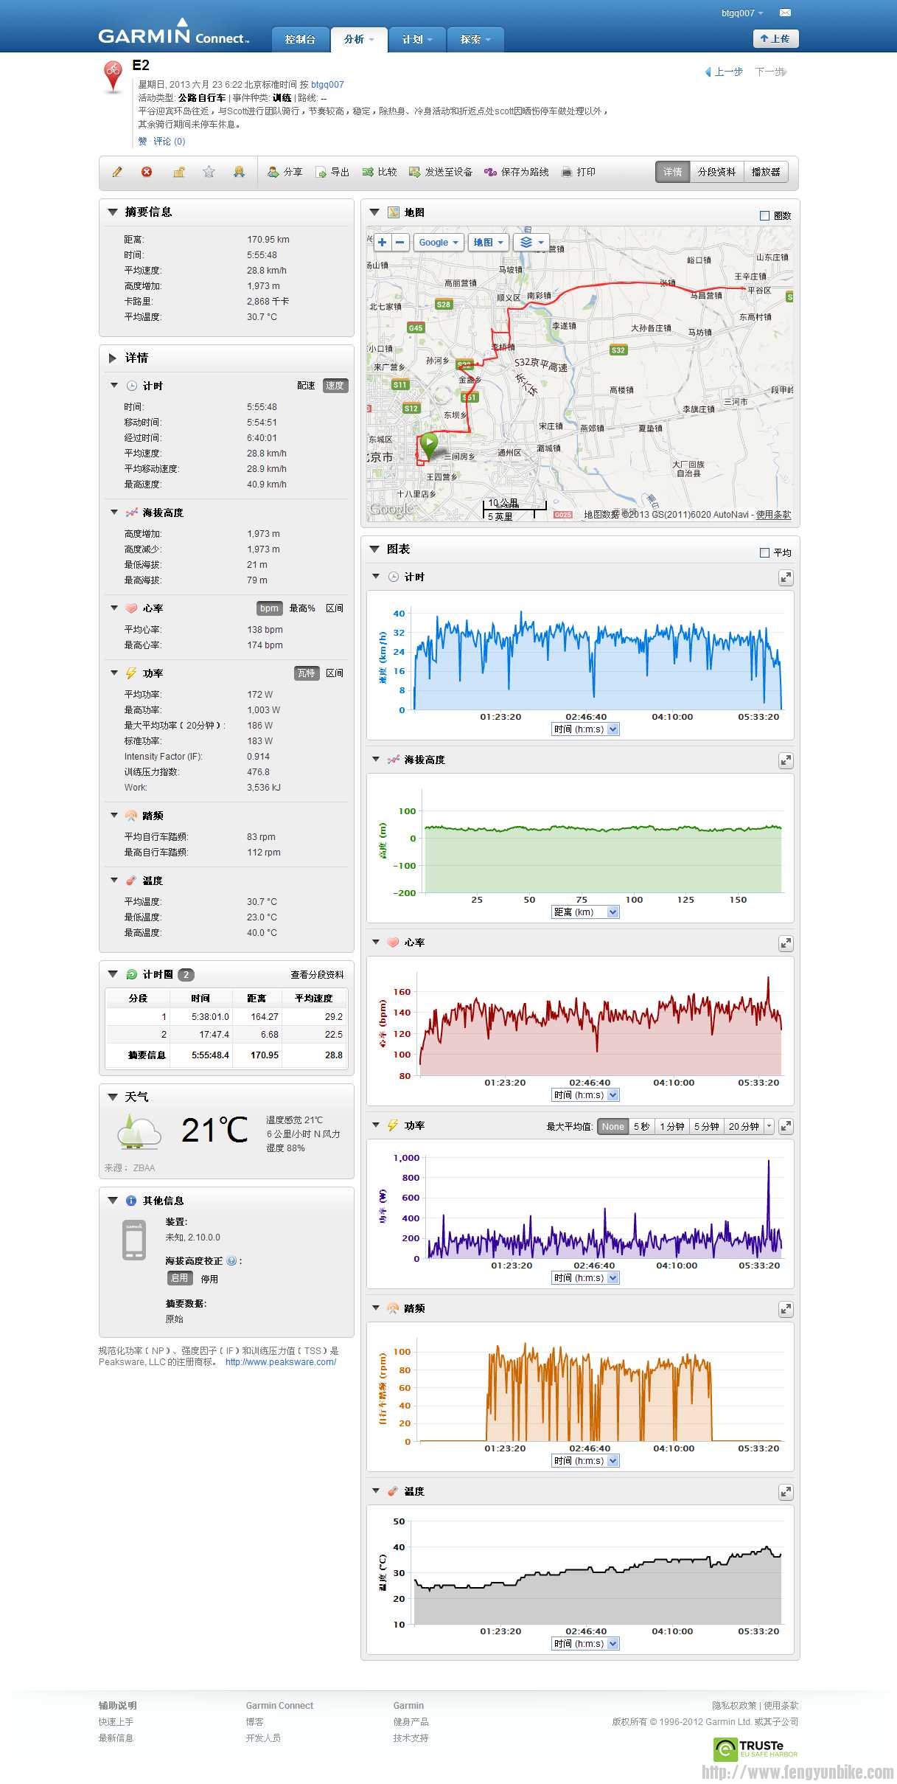897x1784 pixels.
Task: Click the 比较 compare icon
Action: (x=368, y=172)
